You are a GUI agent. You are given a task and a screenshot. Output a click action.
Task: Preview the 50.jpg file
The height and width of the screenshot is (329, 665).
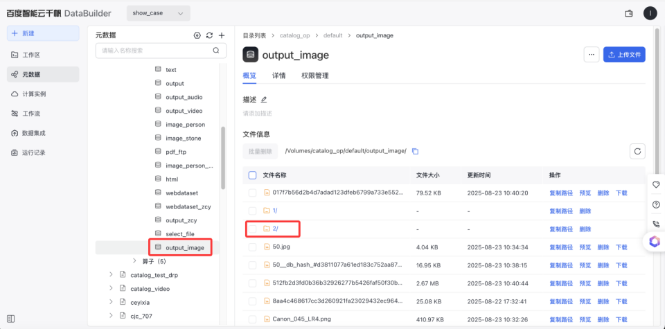point(585,247)
